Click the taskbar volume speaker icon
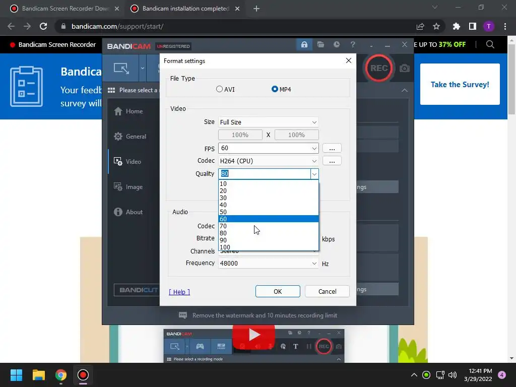516x387 pixels. (453, 375)
